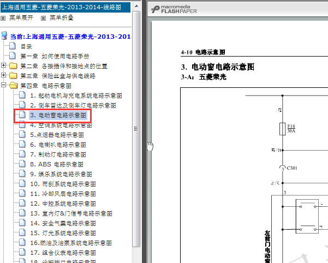The width and height of the screenshot is (328, 263).
Task: Open 第一章 如何使用电路手册
Action: tap(55, 56)
